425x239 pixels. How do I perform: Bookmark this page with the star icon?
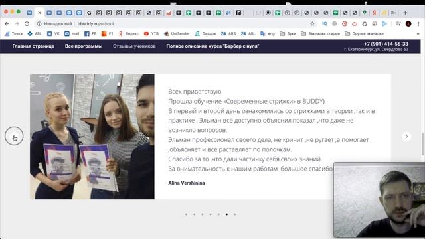[x=312, y=24]
